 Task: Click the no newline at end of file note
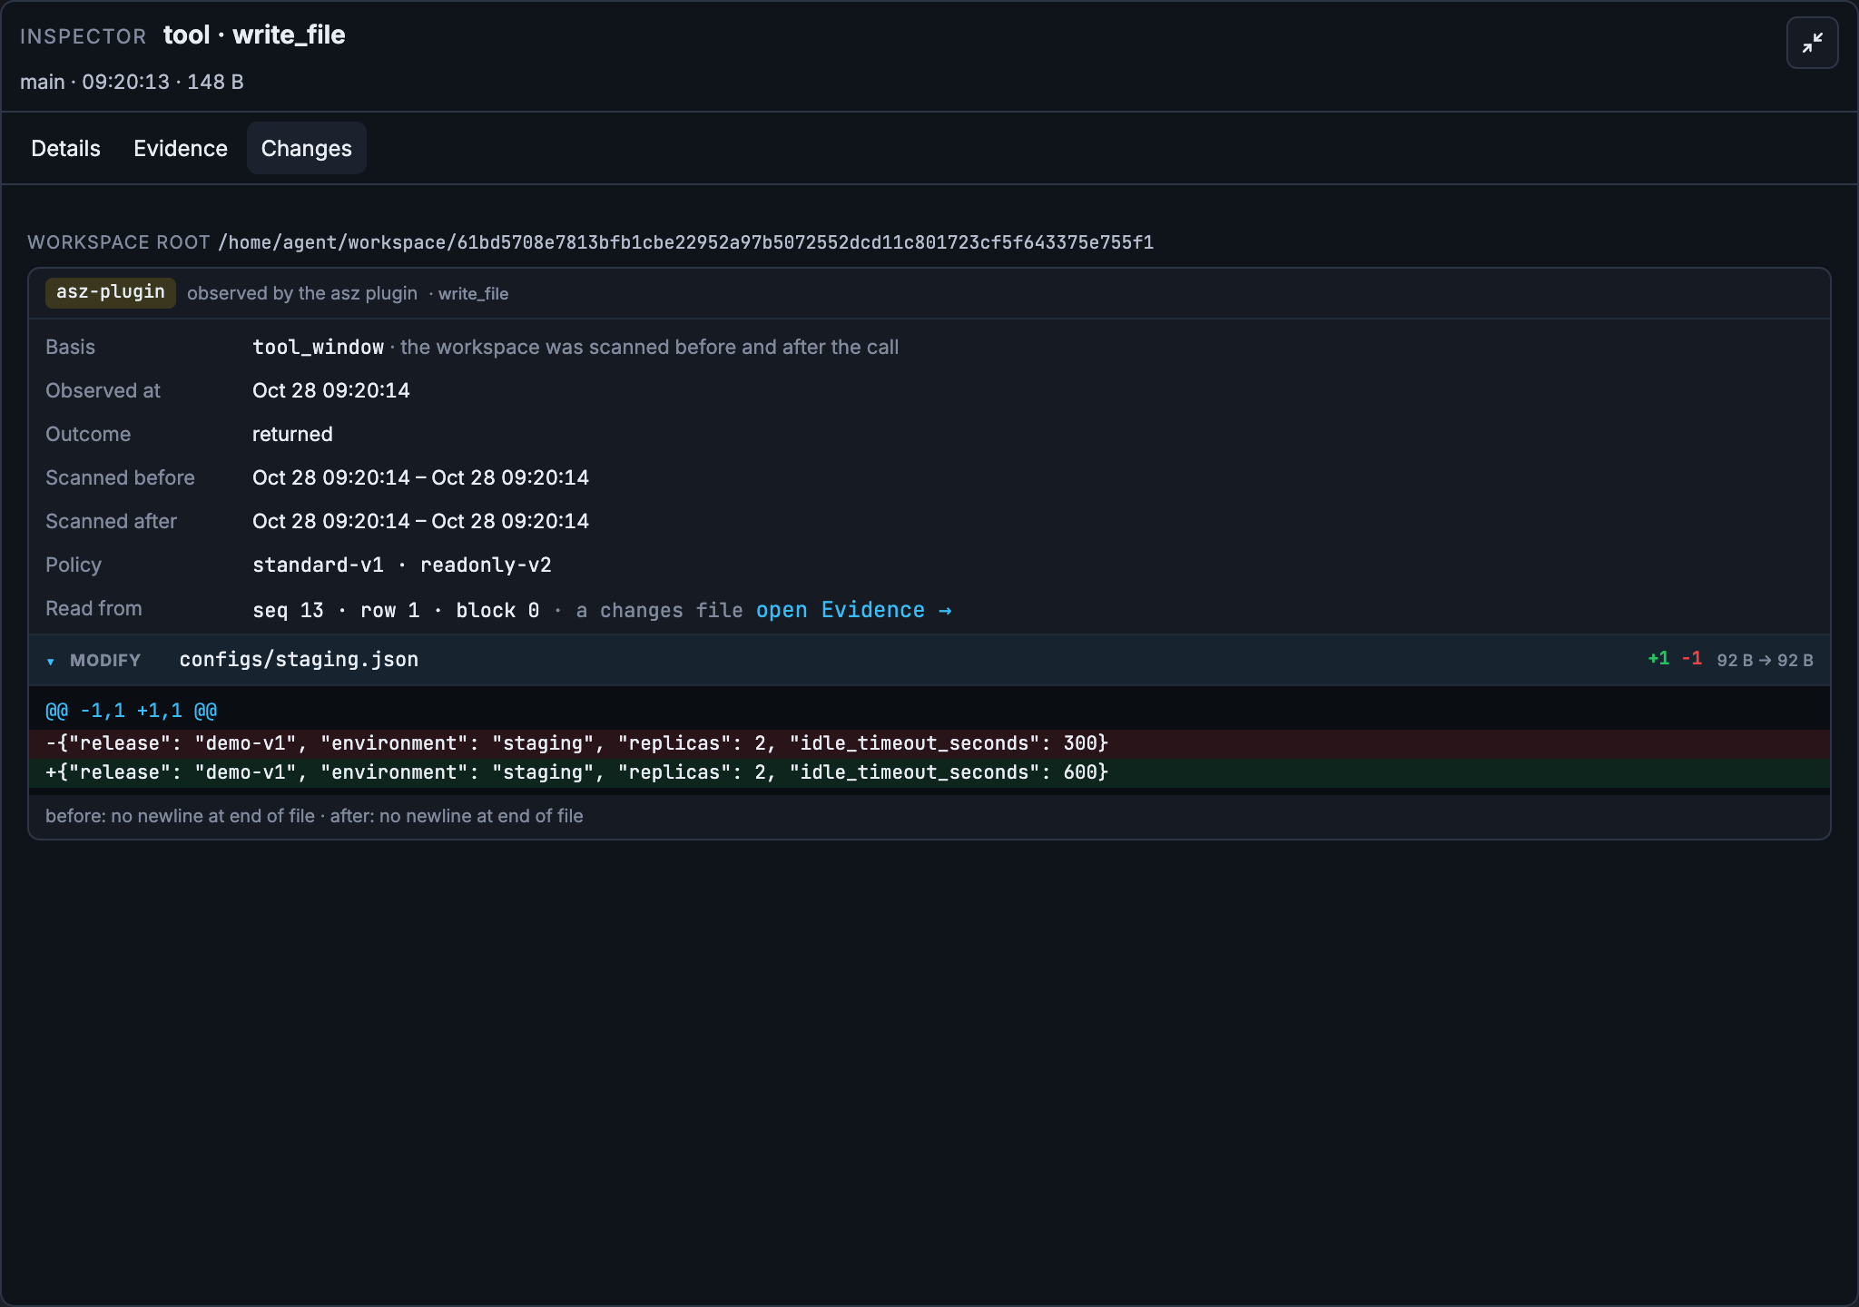[x=314, y=816]
